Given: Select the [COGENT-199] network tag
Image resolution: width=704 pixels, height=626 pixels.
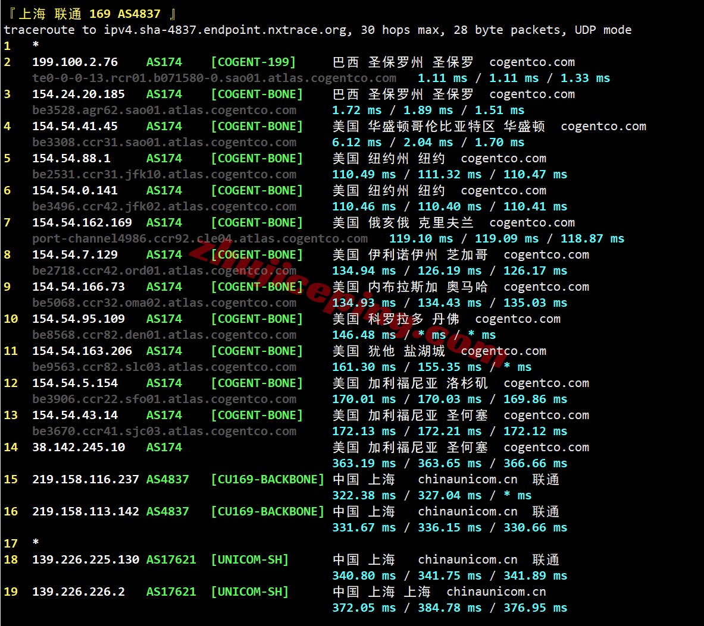Looking at the screenshot, I should point(253,62).
